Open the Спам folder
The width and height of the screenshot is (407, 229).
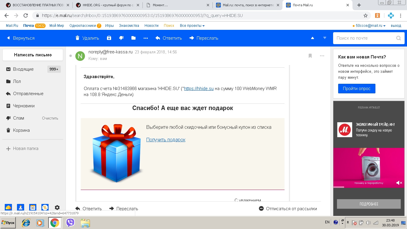[19, 118]
